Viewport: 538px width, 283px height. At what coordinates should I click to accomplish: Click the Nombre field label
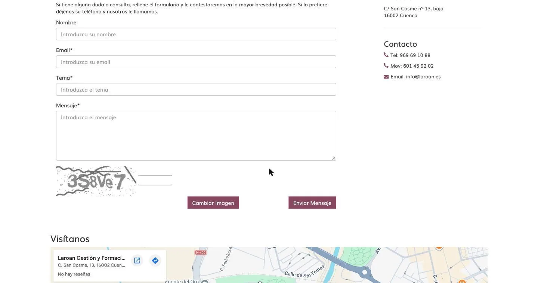(66, 22)
